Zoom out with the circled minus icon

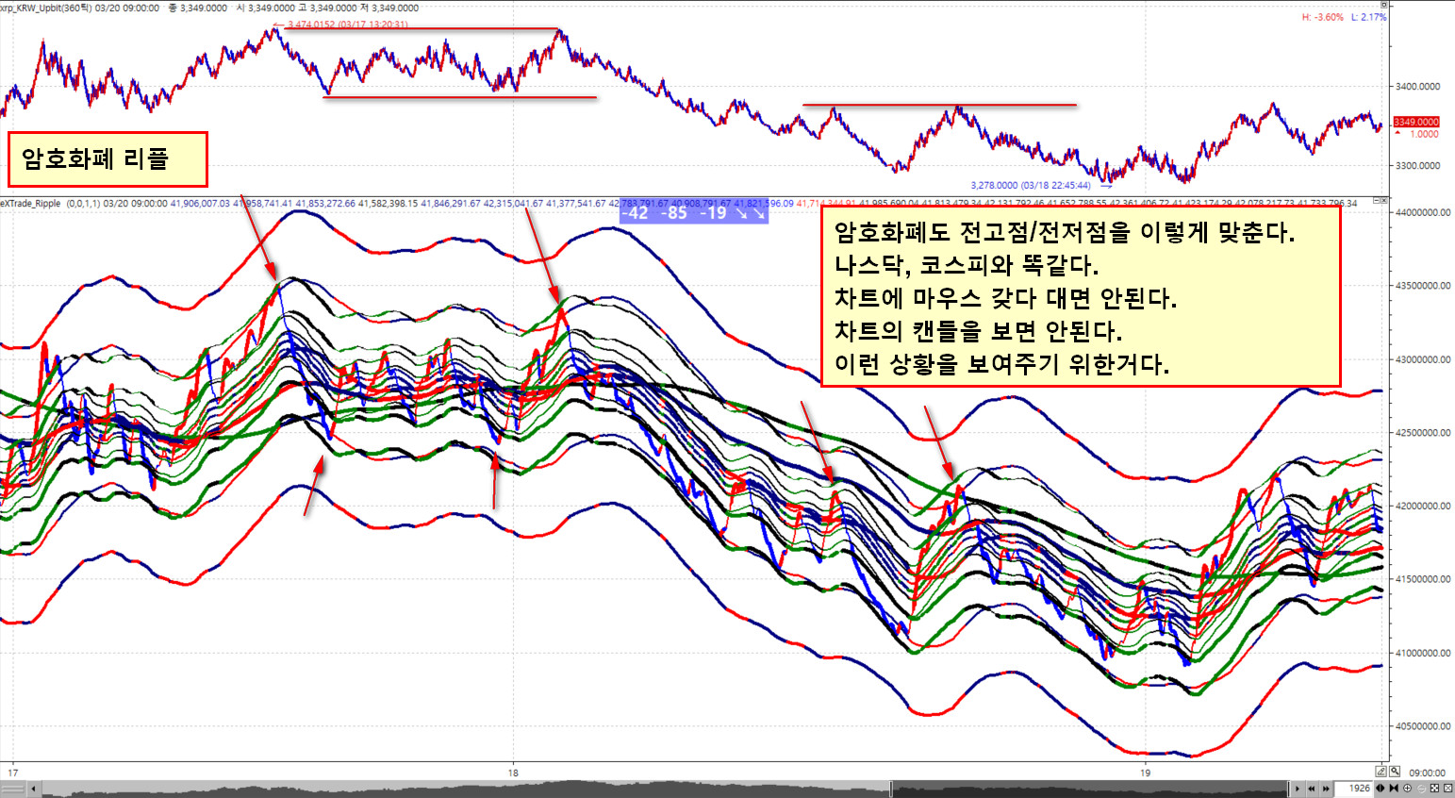tap(1421, 789)
